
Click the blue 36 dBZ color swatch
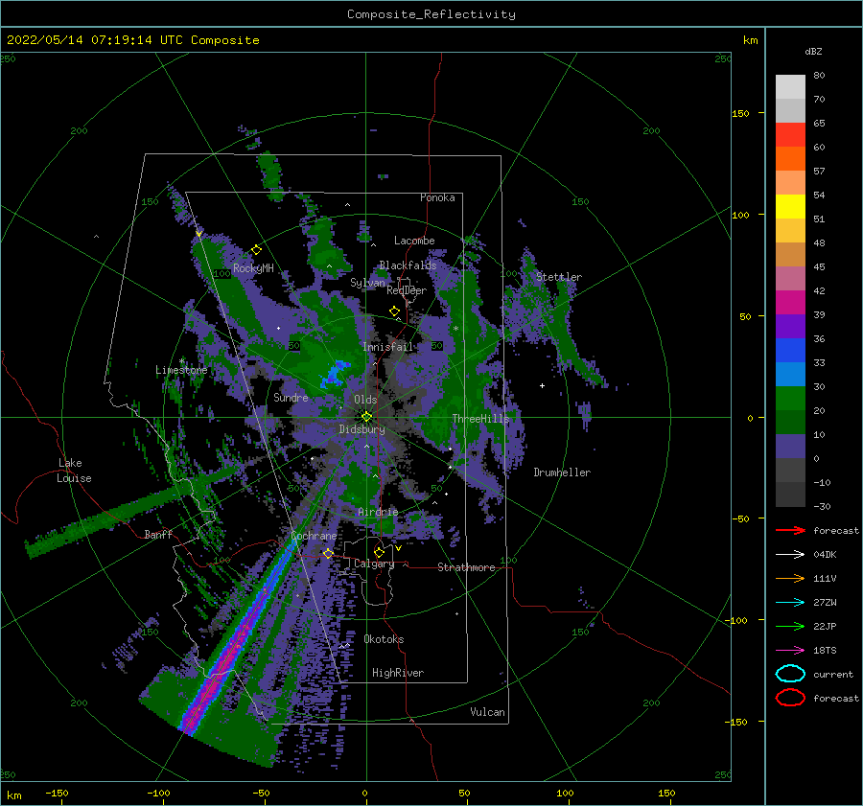coord(790,351)
